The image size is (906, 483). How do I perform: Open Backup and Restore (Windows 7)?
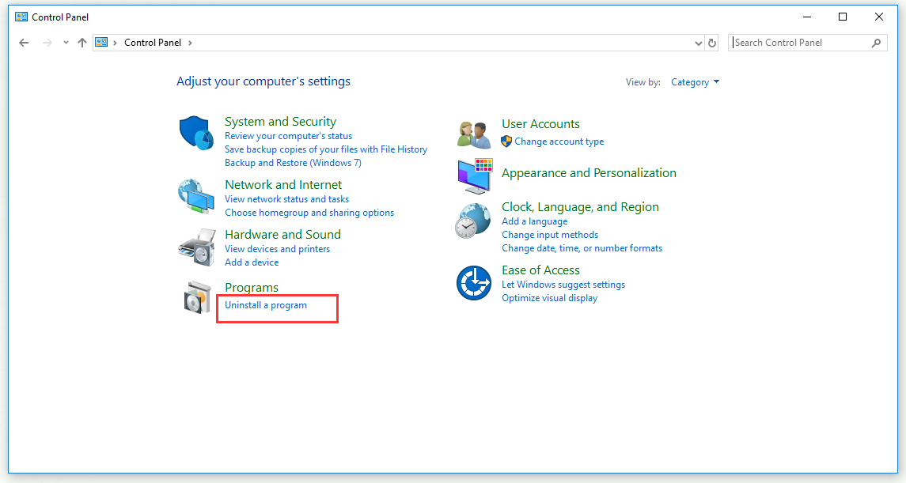(293, 163)
